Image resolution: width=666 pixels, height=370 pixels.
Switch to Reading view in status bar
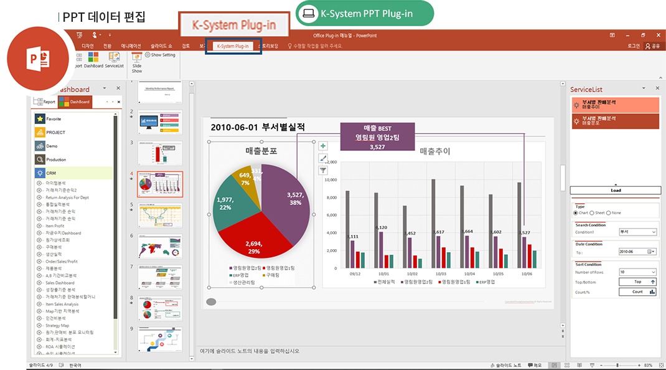point(579,365)
